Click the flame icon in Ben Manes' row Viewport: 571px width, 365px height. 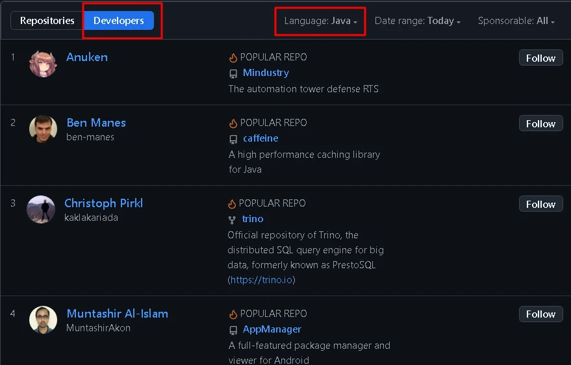point(233,123)
